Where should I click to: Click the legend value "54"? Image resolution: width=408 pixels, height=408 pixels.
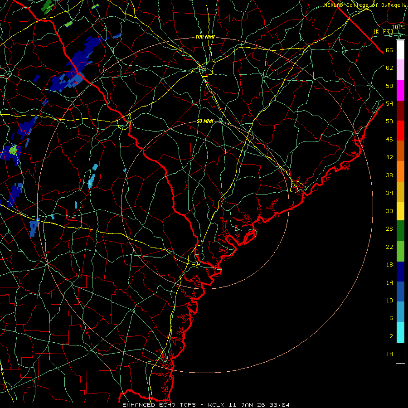389,103
